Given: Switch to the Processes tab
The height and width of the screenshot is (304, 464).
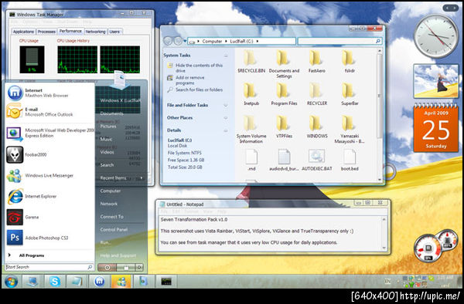Looking at the screenshot, I should [46, 32].
